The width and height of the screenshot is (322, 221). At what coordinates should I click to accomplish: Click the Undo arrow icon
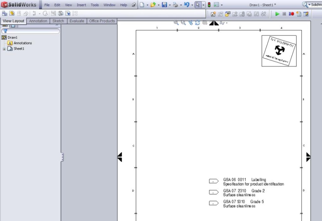pos(187,5)
